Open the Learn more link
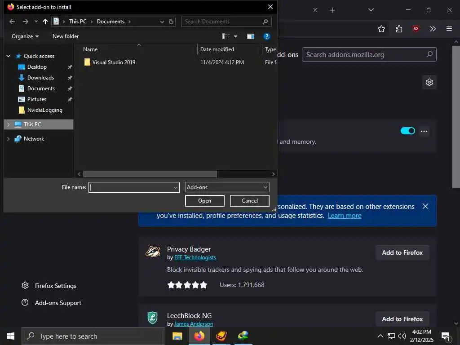The image size is (460, 345). pos(345,216)
